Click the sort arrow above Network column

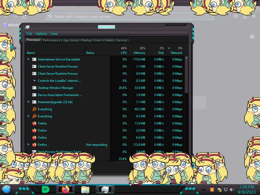169,48
